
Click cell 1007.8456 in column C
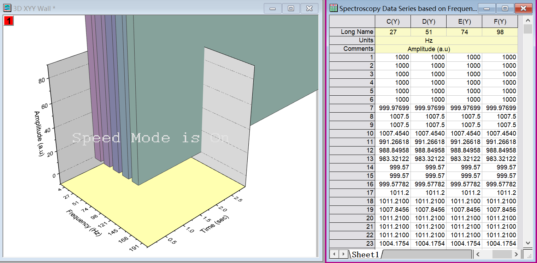click(393, 210)
